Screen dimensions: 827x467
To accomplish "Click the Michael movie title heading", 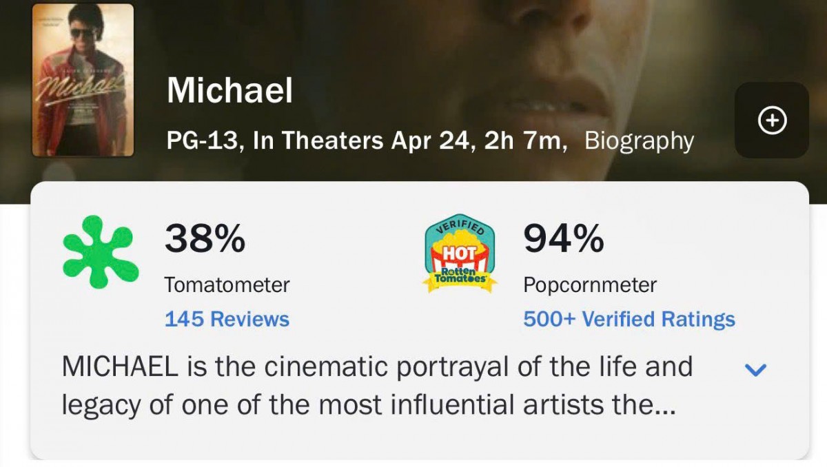I will [x=230, y=90].
